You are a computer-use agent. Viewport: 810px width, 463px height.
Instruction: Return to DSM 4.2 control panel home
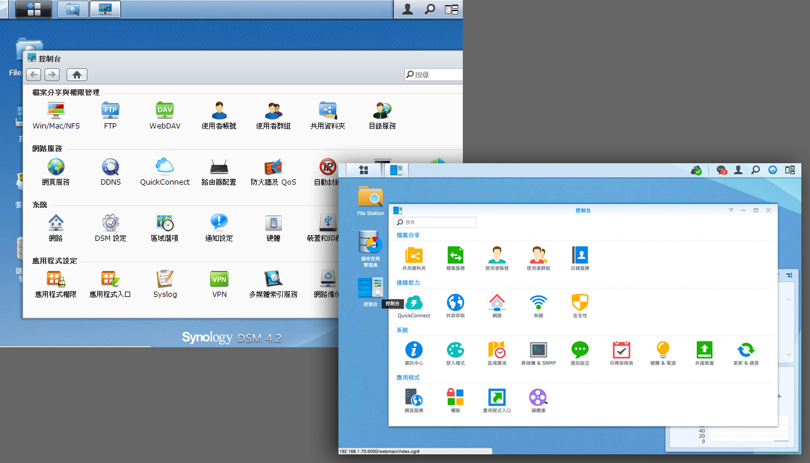click(77, 75)
